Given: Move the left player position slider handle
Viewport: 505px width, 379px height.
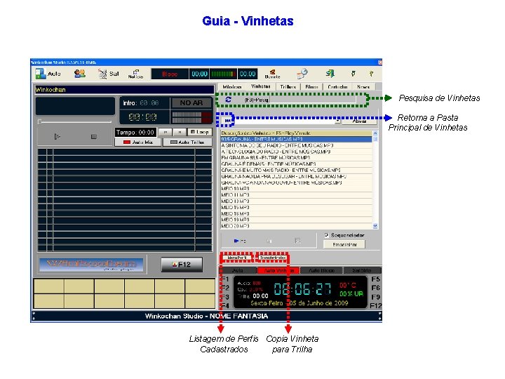Looking at the screenshot, I should [x=39, y=121].
